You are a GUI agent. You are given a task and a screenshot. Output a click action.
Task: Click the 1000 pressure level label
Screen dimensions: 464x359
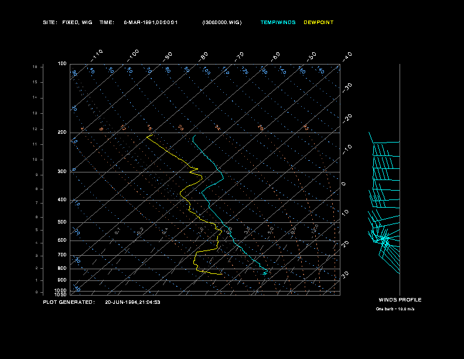point(61,290)
